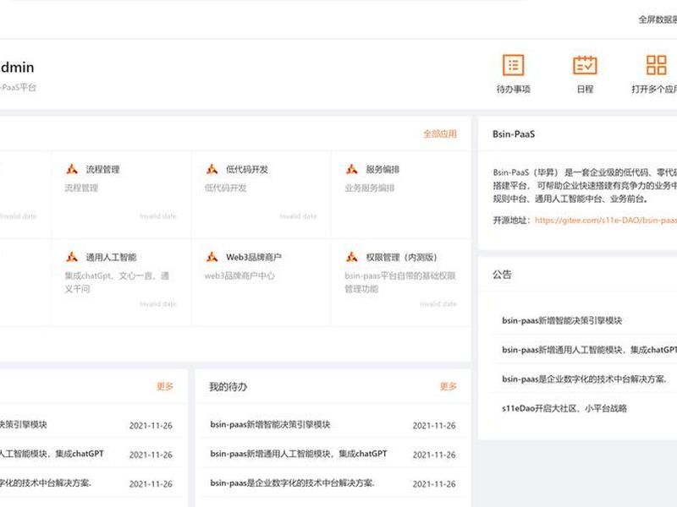Open 我的待办 item 新增智能决策引擎模块

click(270, 425)
